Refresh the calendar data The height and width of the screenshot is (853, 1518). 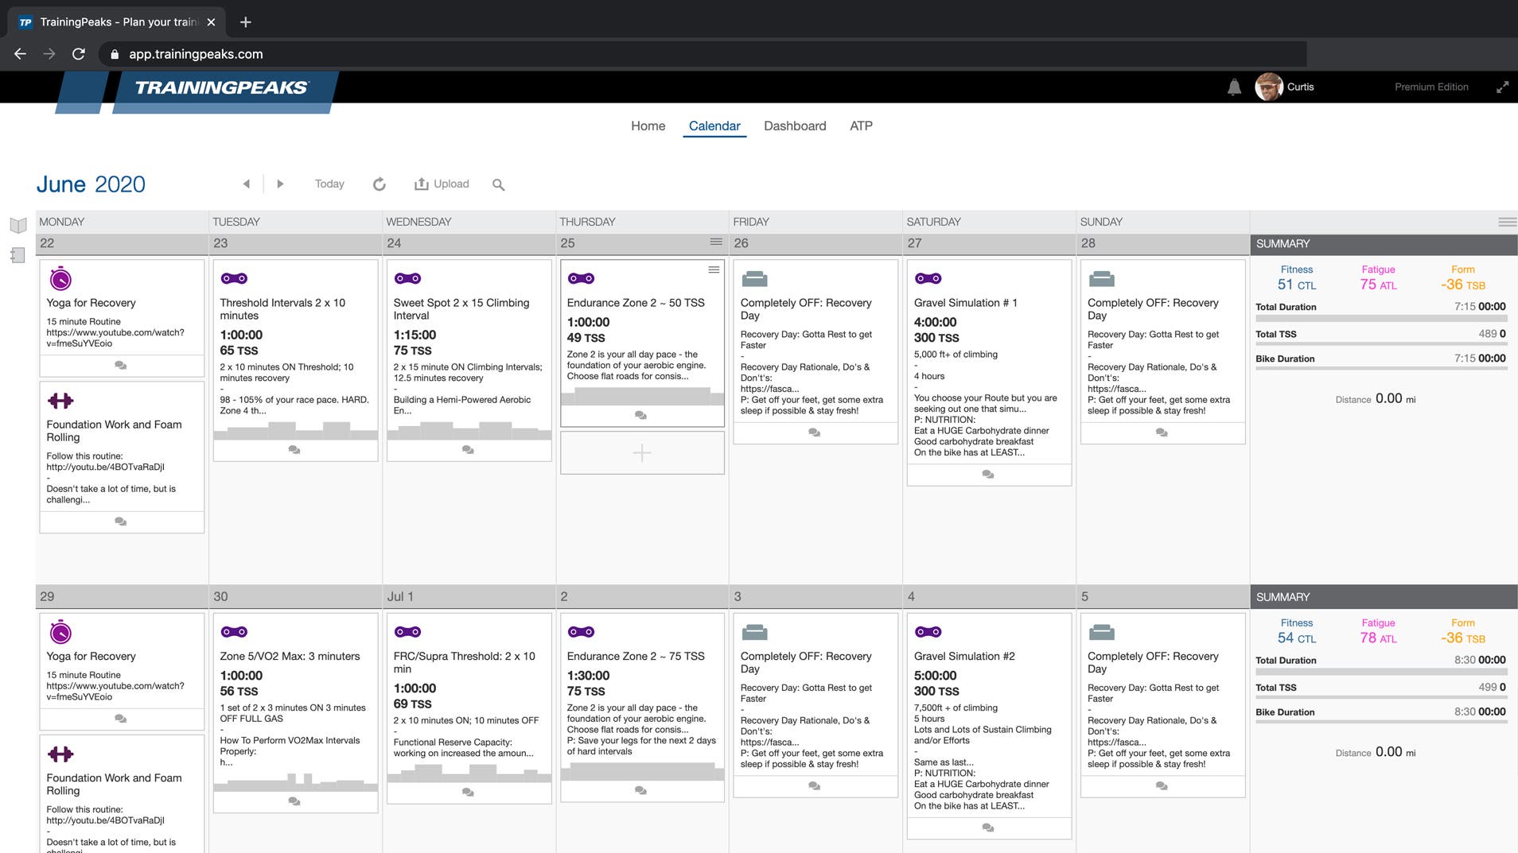coord(379,184)
